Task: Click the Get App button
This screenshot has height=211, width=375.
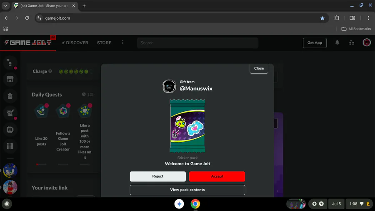Action: tap(315, 43)
